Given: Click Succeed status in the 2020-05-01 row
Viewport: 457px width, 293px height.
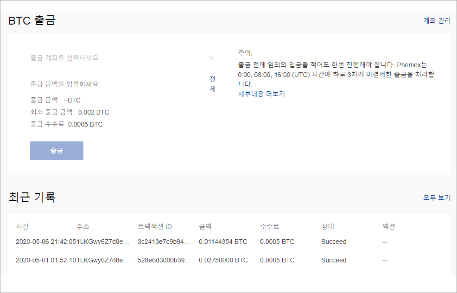Looking at the screenshot, I should 334,260.
